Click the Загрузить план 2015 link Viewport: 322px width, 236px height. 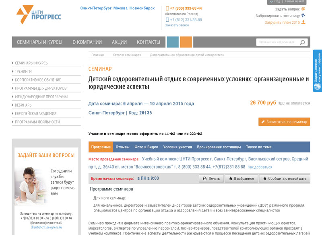[283, 23]
